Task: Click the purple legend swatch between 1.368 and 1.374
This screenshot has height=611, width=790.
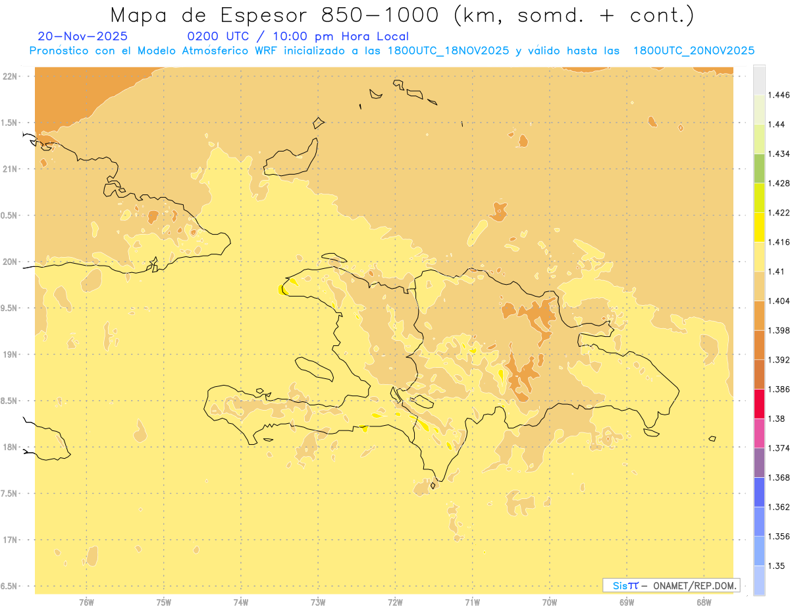Action: [x=759, y=463]
